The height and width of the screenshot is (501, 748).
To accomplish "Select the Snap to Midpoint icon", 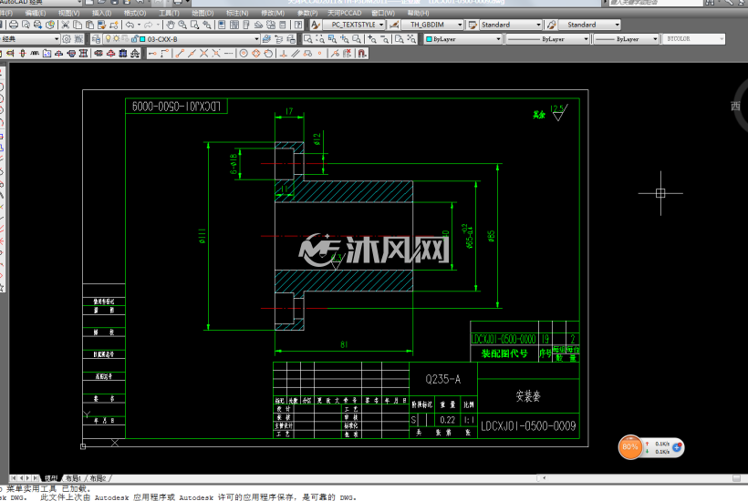I will (x=192, y=54).
